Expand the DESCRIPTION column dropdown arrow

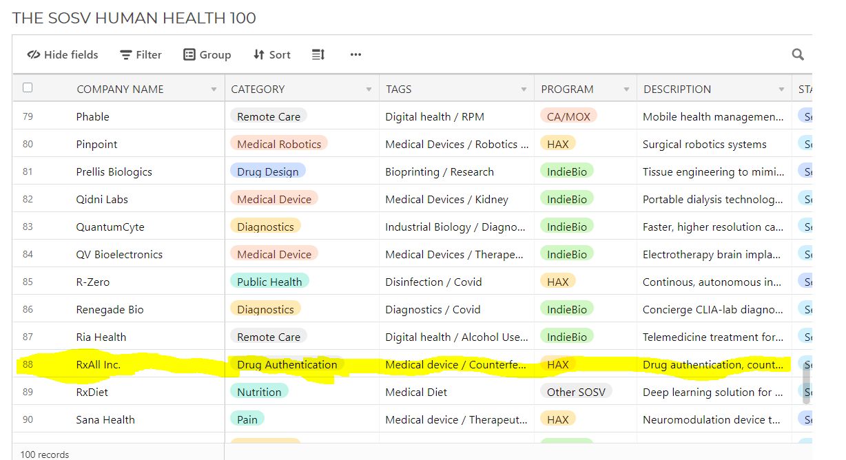point(781,90)
